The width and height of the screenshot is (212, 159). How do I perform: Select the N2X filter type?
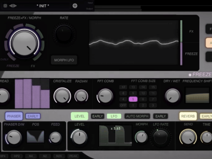coord(59,156)
